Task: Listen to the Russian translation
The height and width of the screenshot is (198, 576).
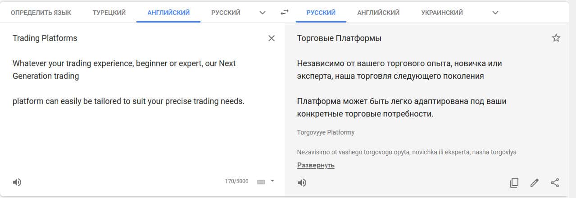Action: click(302, 182)
